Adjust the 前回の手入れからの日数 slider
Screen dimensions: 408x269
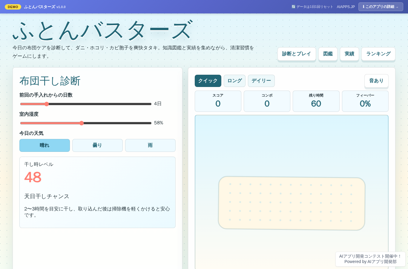click(x=86, y=104)
